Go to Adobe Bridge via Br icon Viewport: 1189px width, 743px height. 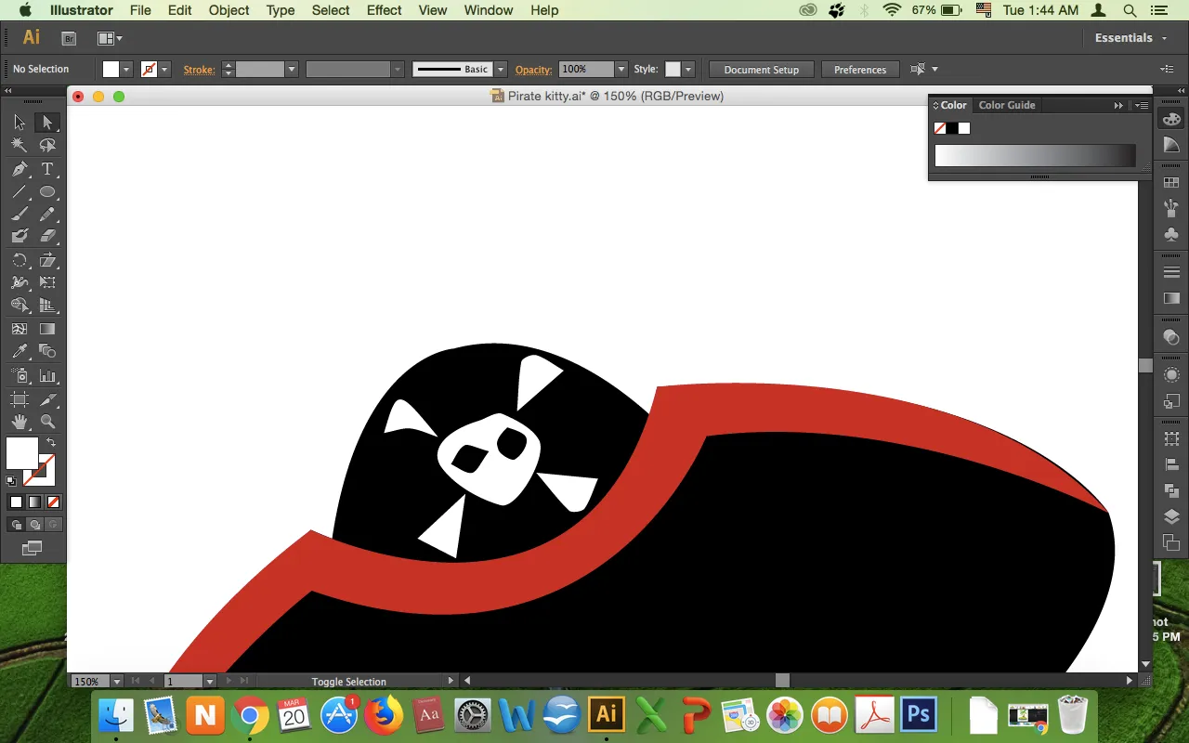pyautogui.click(x=69, y=38)
